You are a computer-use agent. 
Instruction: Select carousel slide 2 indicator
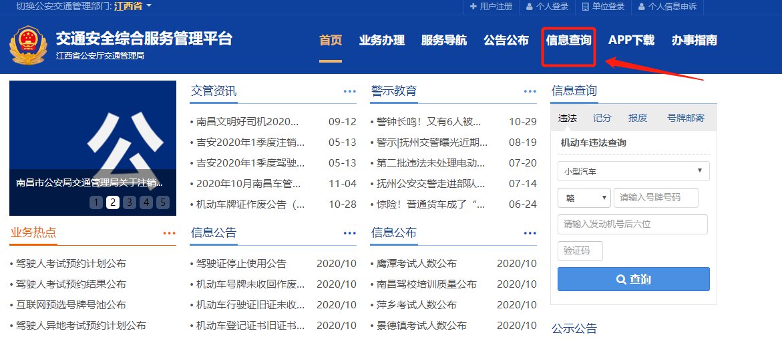click(x=113, y=202)
